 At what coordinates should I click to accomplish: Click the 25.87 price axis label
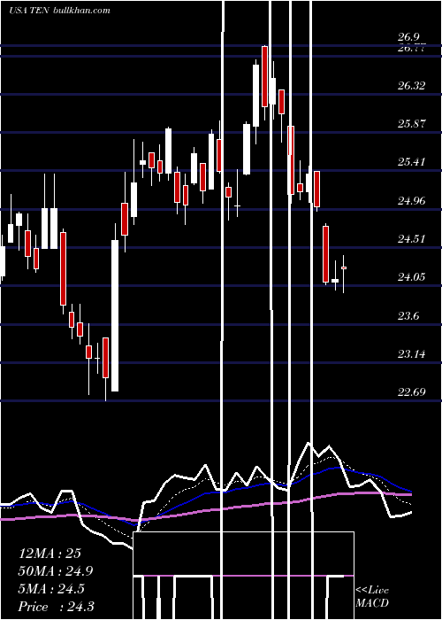412,124
